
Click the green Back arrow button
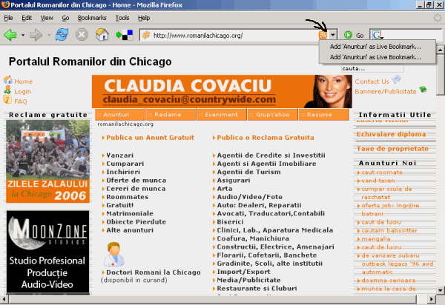point(10,35)
